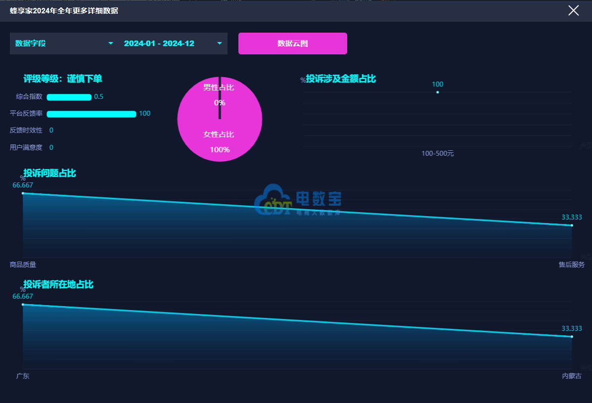This screenshot has width=592, height=403.
Task: Click the 内蒙古 axis label
Action: tap(572, 376)
